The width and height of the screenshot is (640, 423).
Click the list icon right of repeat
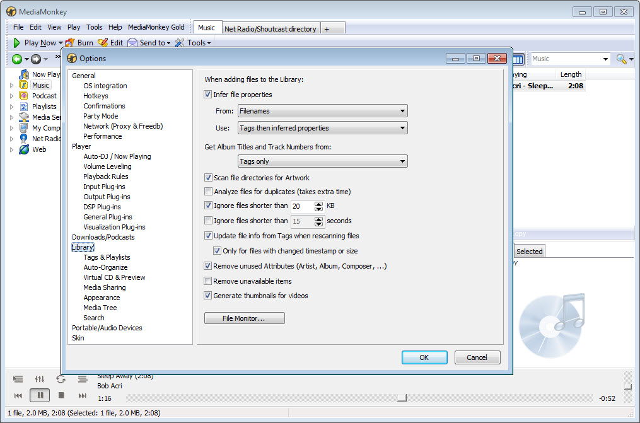tap(83, 379)
